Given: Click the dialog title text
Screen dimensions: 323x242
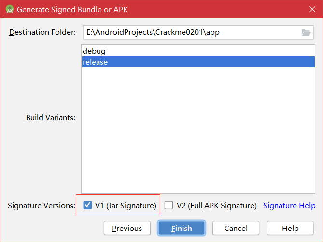Looking at the screenshot, I should (72, 9).
